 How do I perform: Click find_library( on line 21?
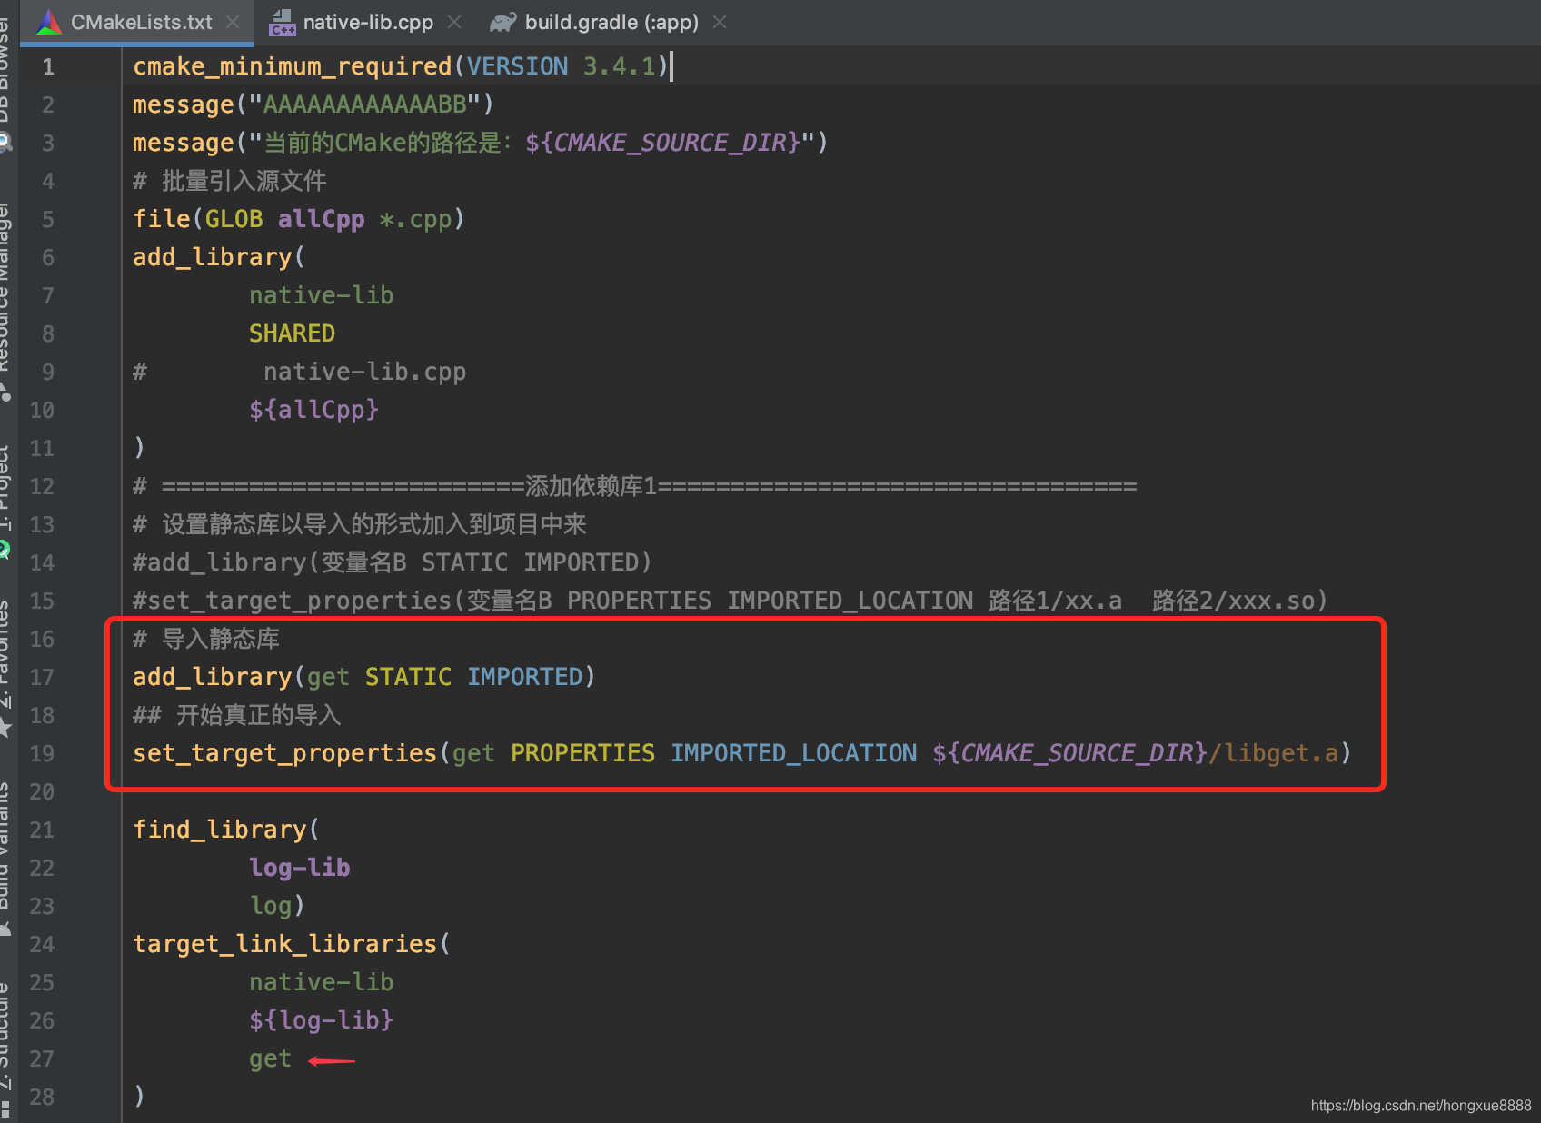(226, 830)
